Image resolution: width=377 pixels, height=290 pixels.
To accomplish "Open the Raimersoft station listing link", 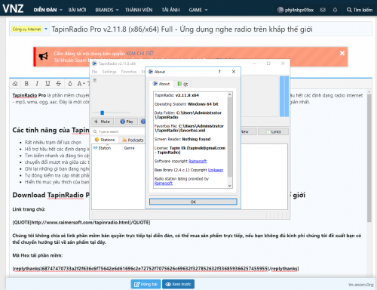I will pos(164,183).
